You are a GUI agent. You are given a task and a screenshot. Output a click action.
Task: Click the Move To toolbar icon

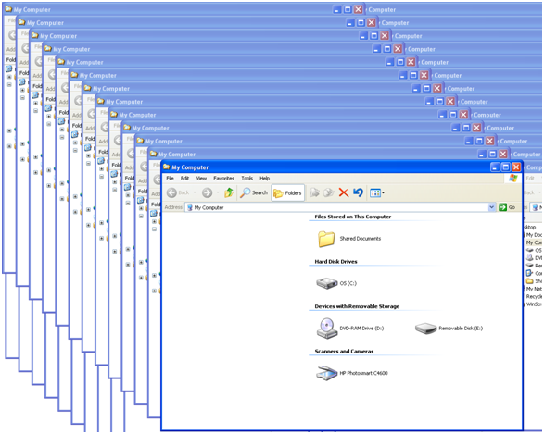(314, 192)
